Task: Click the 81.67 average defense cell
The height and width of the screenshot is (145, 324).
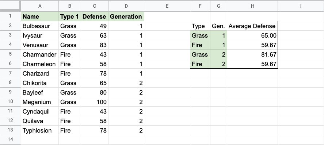Action: [x=252, y=54]
